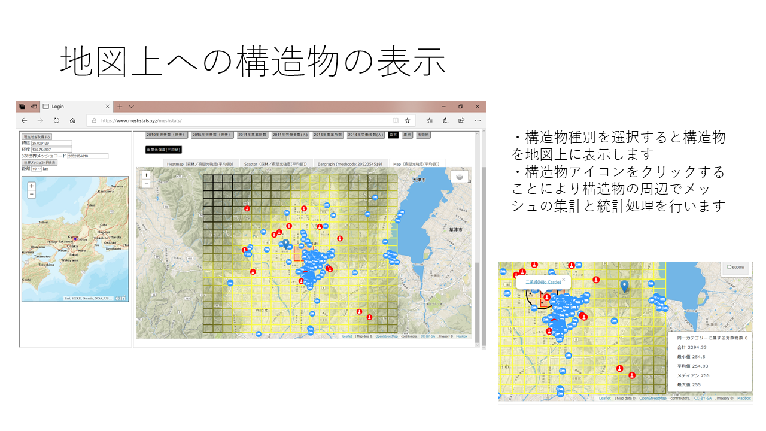
Task: Open the 距離 km dropdown
Action: click(37, 169)
